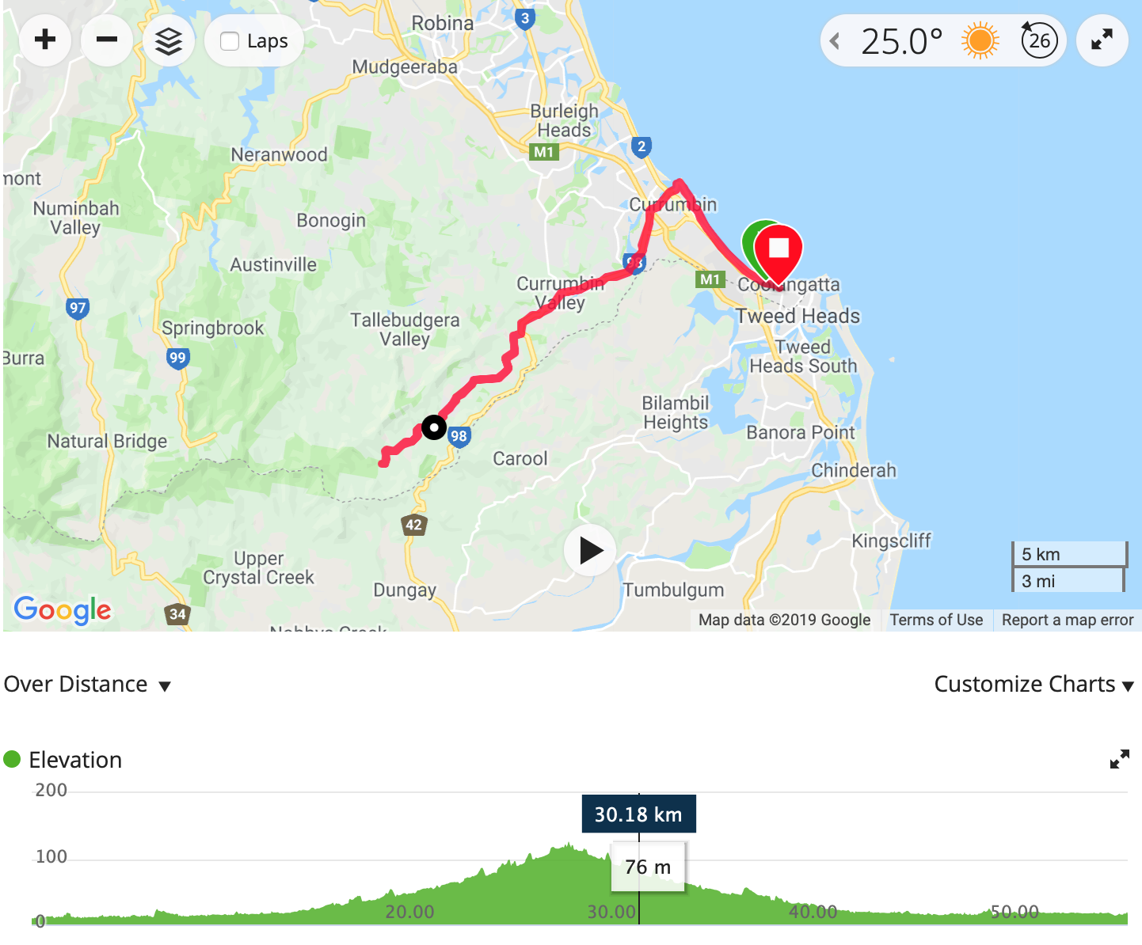
Task: Toggle the green Elevation series dot
Action: (x=12, y=760)
